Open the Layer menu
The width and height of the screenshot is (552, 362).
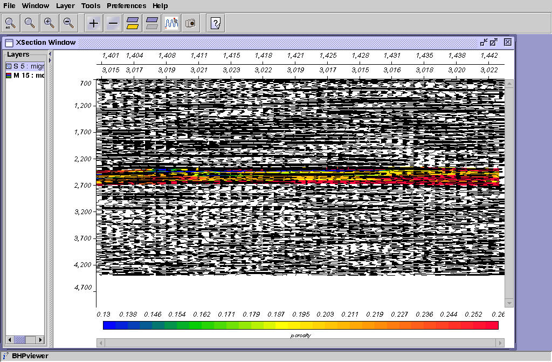pyautogui.click(x=65, y=5)
